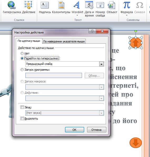Open Колонтитулы header and footer
150x157 pixels.
pyautogui.click(x=61, y=7)
